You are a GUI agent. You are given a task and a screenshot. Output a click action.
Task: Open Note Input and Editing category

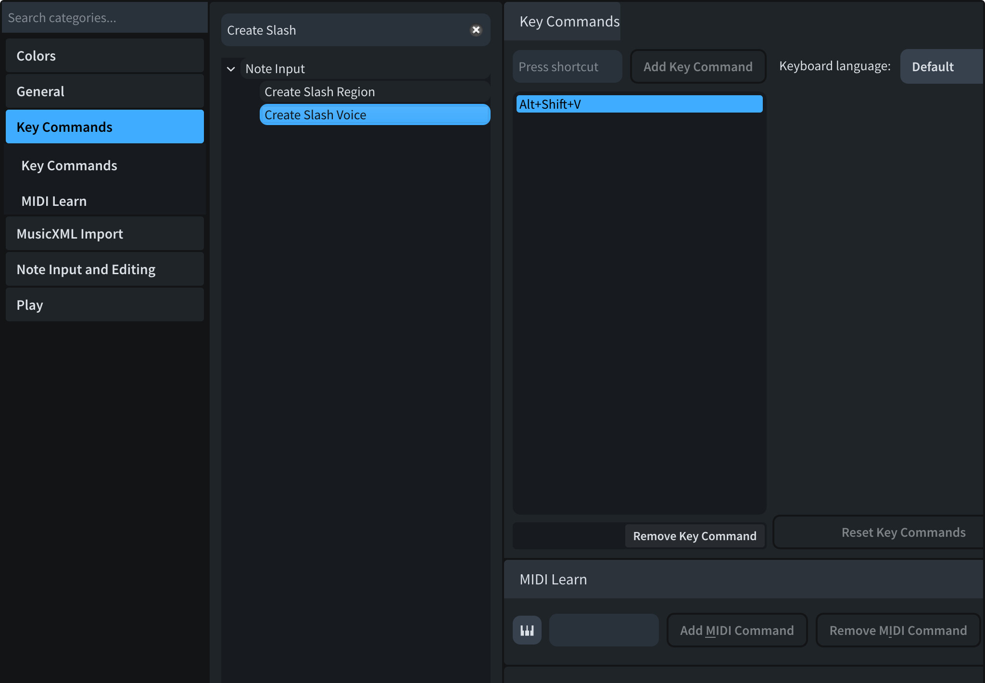click(104, 269)
